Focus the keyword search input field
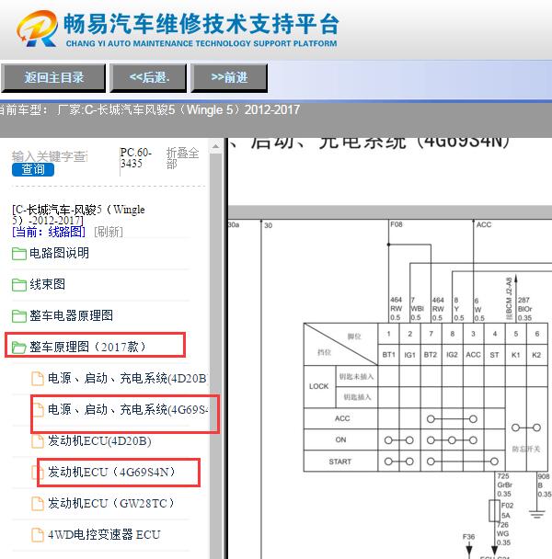 50,156
